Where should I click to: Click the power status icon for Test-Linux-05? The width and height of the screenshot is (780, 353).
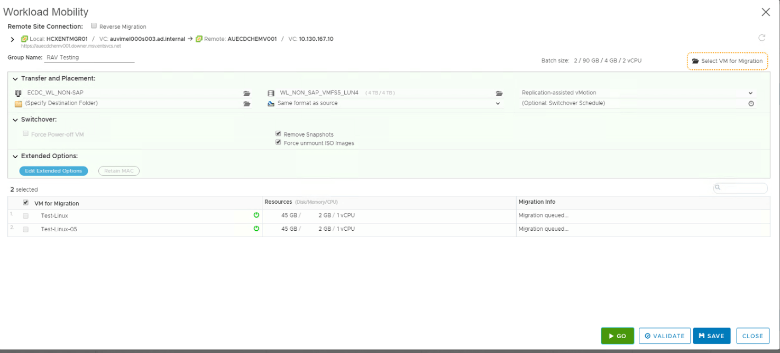coord(256,229)
